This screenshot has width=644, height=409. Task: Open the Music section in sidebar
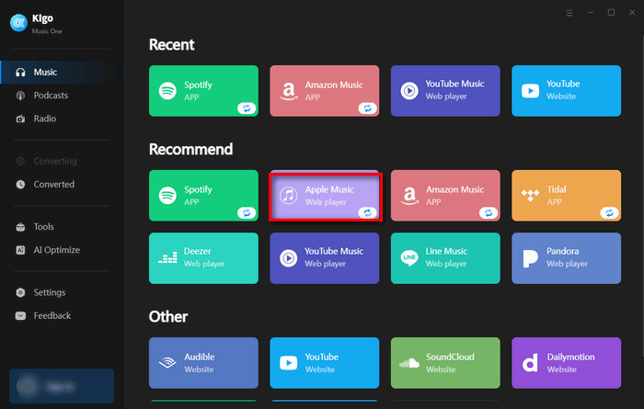pos(62,73)
